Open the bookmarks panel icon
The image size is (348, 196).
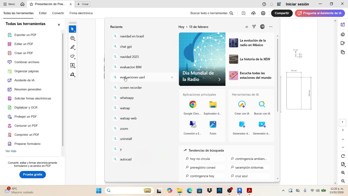pyautogui.click(x=343, y=43)
